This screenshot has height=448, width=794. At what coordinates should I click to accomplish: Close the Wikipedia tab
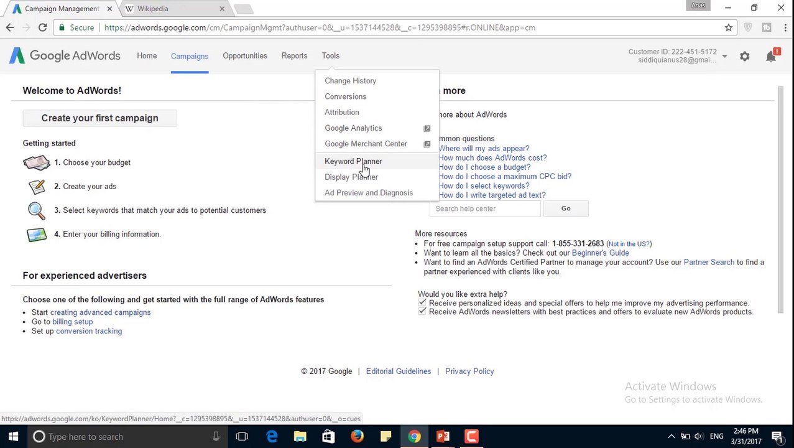tap(222, 9)
